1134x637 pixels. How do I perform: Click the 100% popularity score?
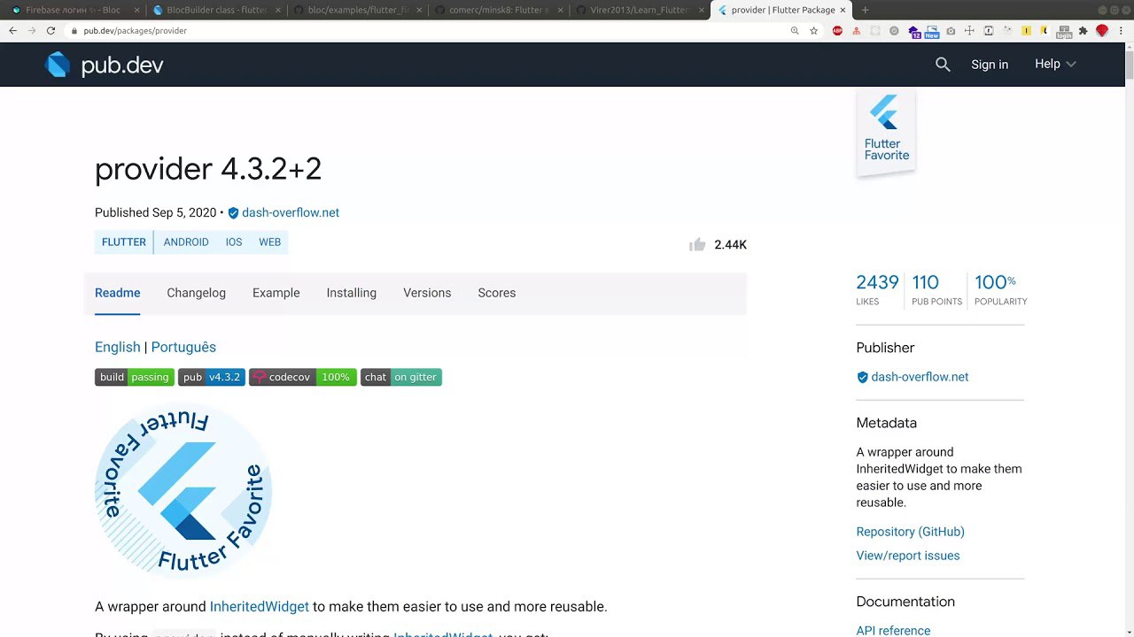pyautogui.click(x=1000, y=289)
